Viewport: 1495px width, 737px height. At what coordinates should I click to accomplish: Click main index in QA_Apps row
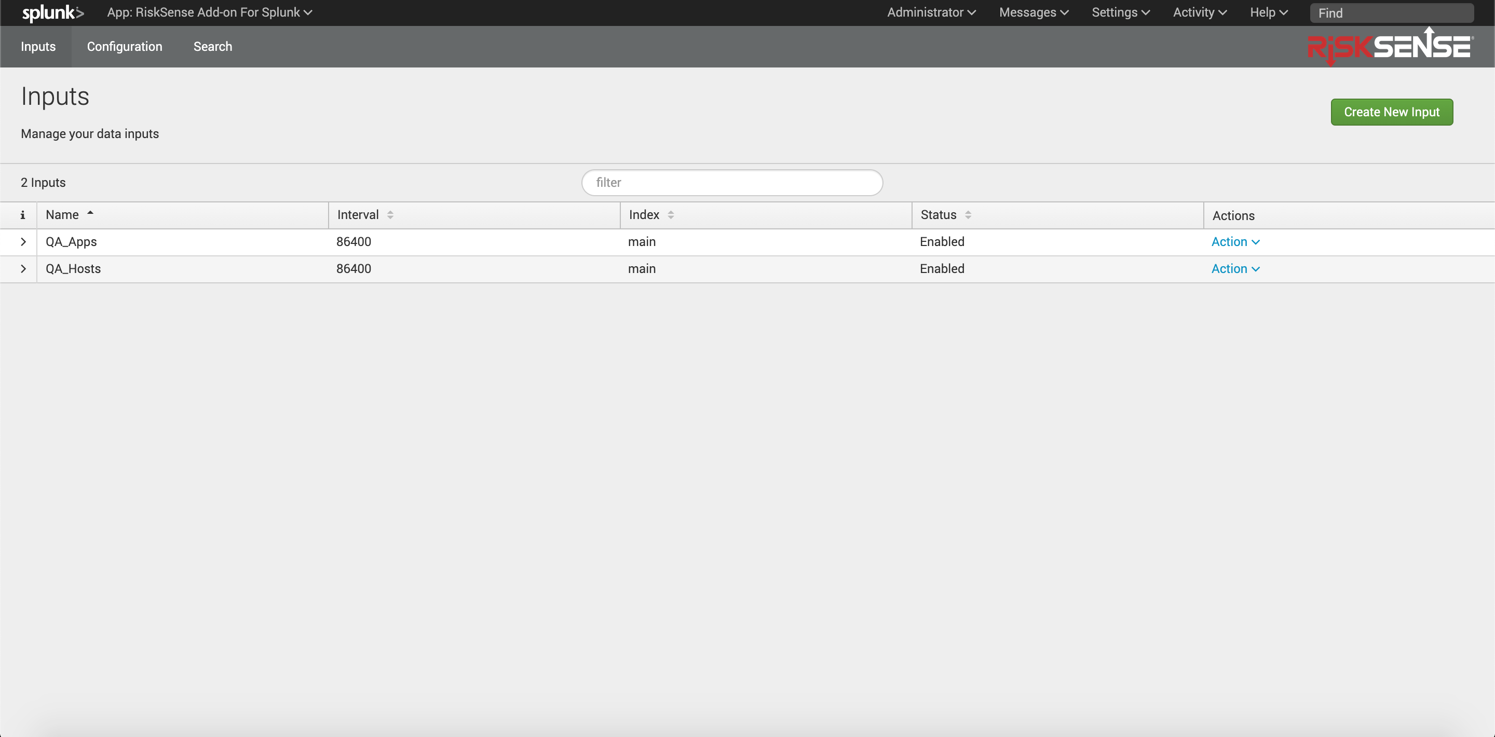click(642, 242)
